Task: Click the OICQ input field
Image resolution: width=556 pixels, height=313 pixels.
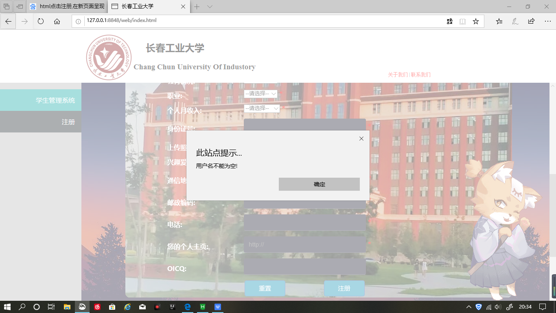Action: pos(305,267)
